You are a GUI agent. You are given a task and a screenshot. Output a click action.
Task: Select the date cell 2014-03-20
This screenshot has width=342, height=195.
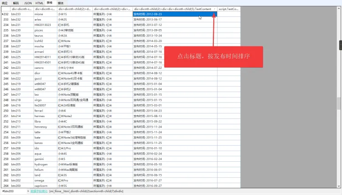175,41
